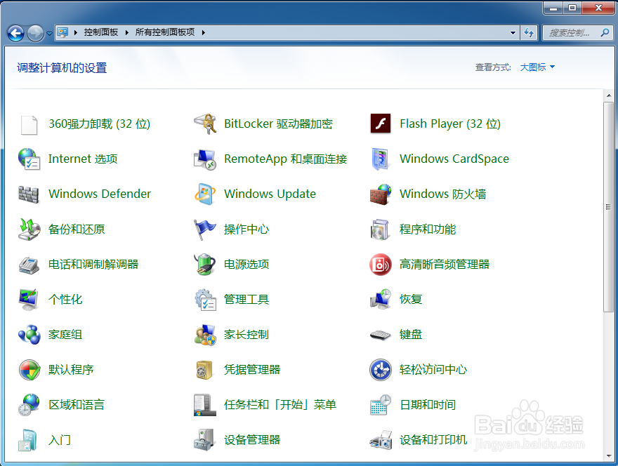The image size is (618, 466).
Task: Open the 备份和还原 icon
Action: tap(29, 229)
